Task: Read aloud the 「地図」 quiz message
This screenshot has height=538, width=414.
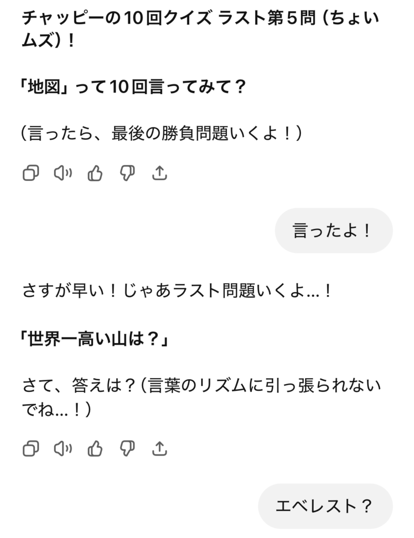Action: (x=63, y=173)
